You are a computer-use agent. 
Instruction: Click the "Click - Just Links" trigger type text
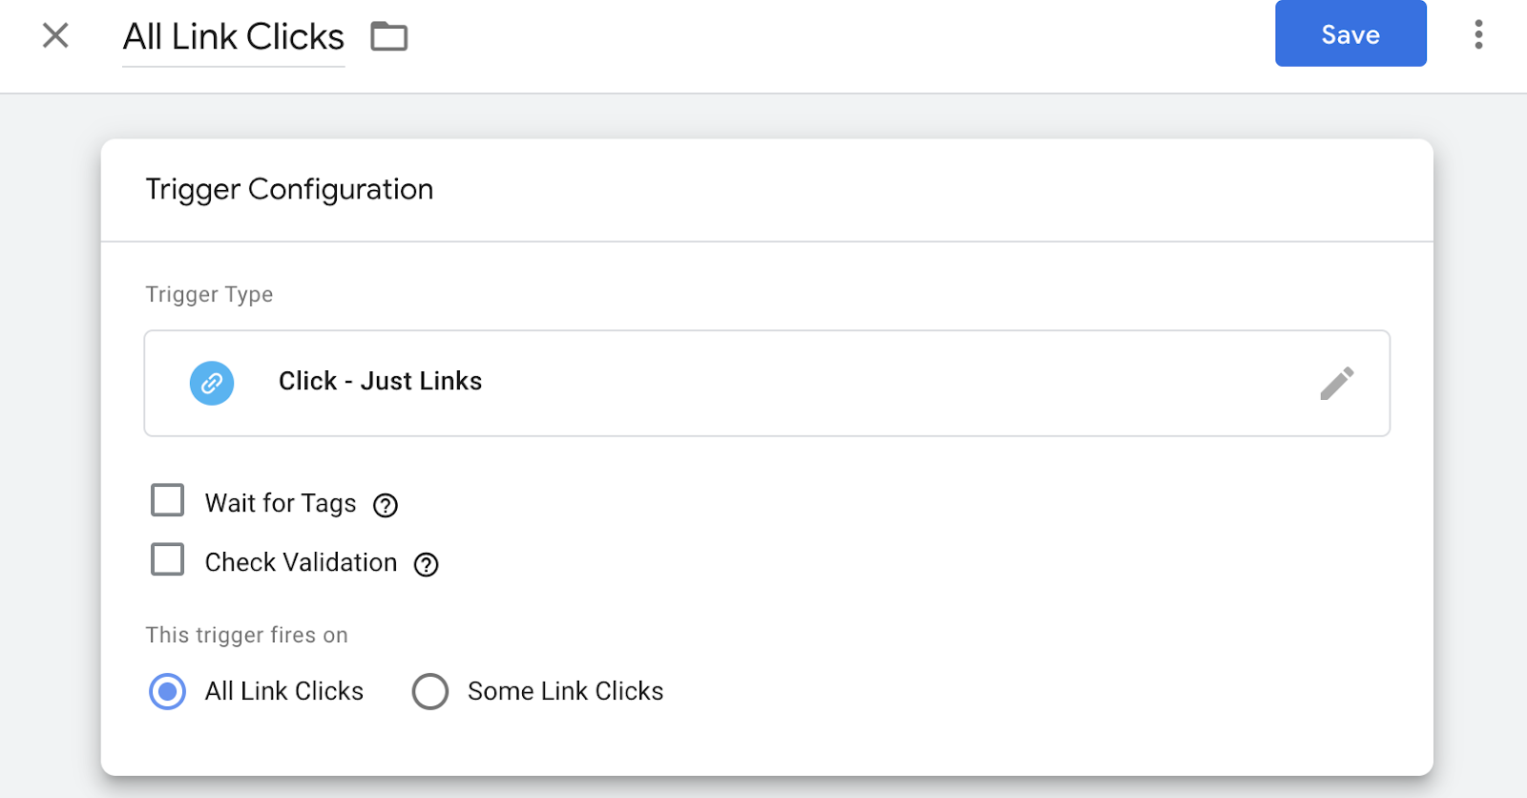coord(380,381)
